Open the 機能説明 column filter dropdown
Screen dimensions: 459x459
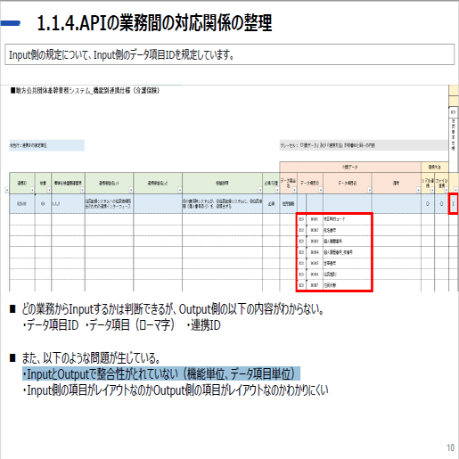[x=260, y=190]
